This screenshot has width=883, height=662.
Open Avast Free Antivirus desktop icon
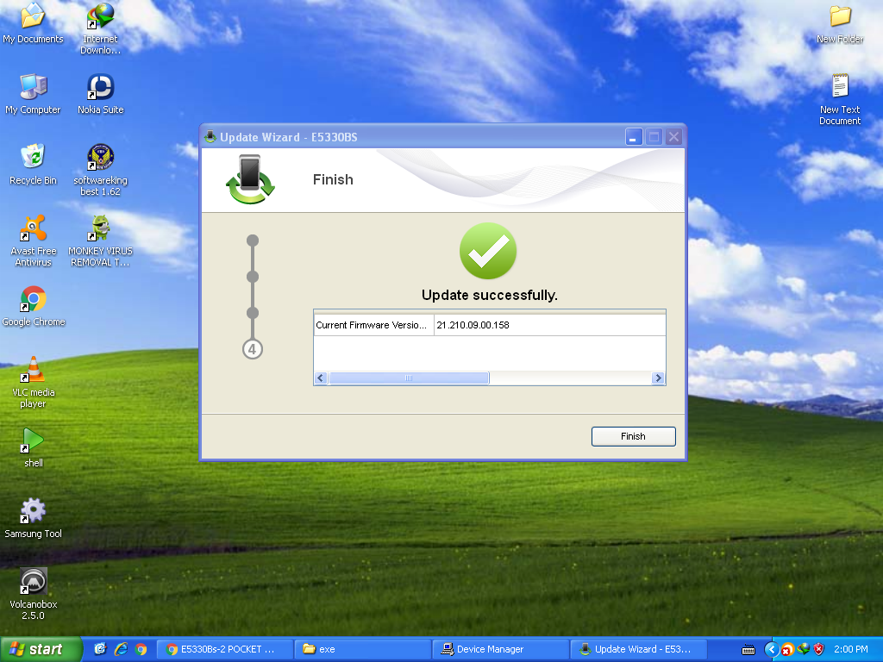[33, 229]
